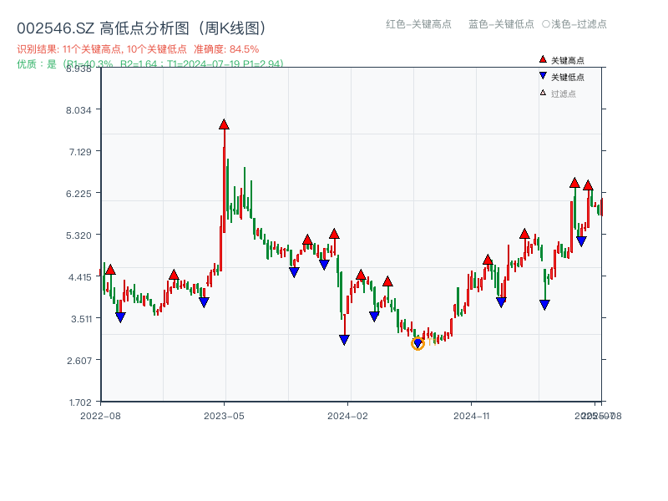Click the orange circled point on the chart

417,343
